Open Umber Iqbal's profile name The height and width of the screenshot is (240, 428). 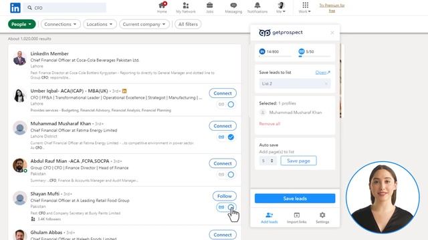pyautogui.click(x=70, y=91)
